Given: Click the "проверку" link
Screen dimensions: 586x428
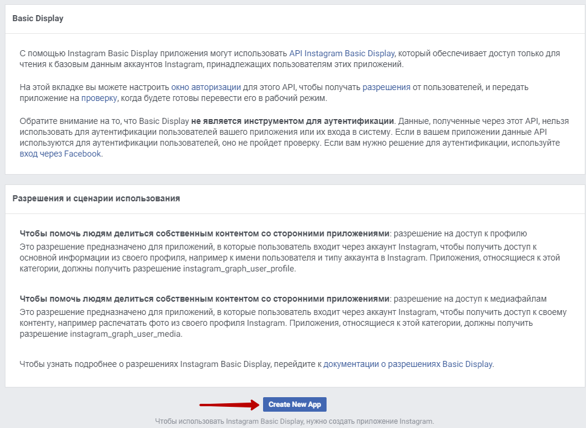Looking at the screenshot, I should coord(99,98).
